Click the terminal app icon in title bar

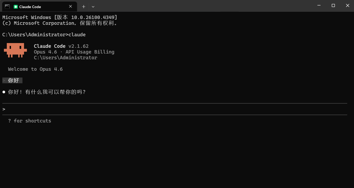pyautogui.click(x=7, y=7)
